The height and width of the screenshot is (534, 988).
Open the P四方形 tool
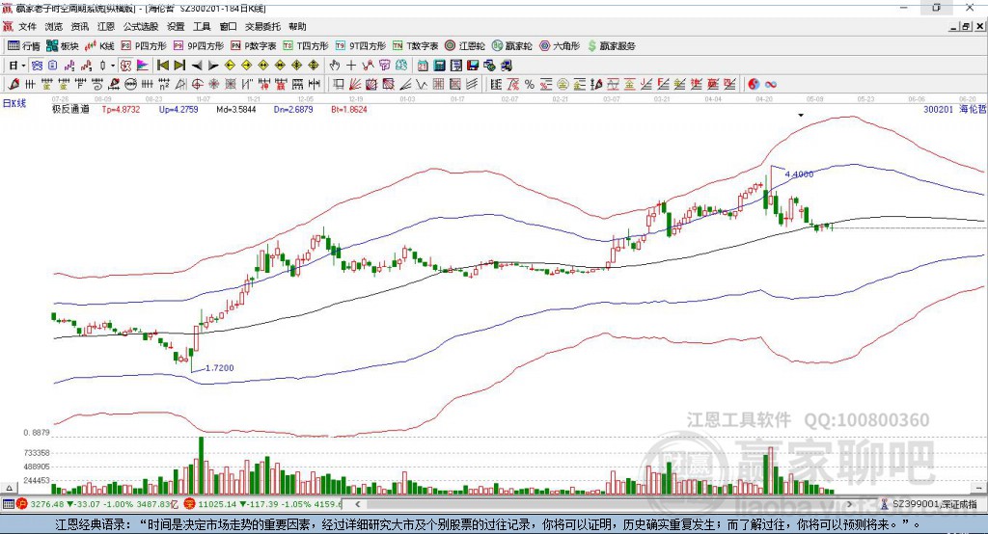[x=144, y=46]
